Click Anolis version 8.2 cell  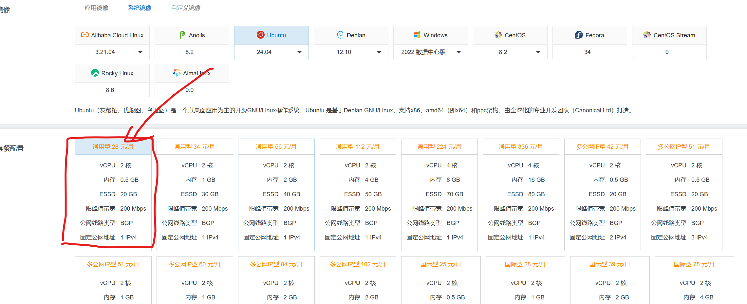pos(192,52)
